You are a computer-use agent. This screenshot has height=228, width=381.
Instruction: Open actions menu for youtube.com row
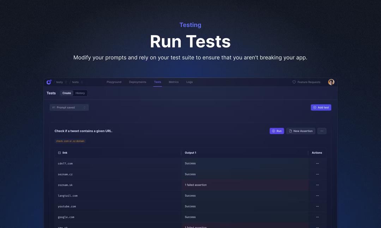[x=317, y=206]
